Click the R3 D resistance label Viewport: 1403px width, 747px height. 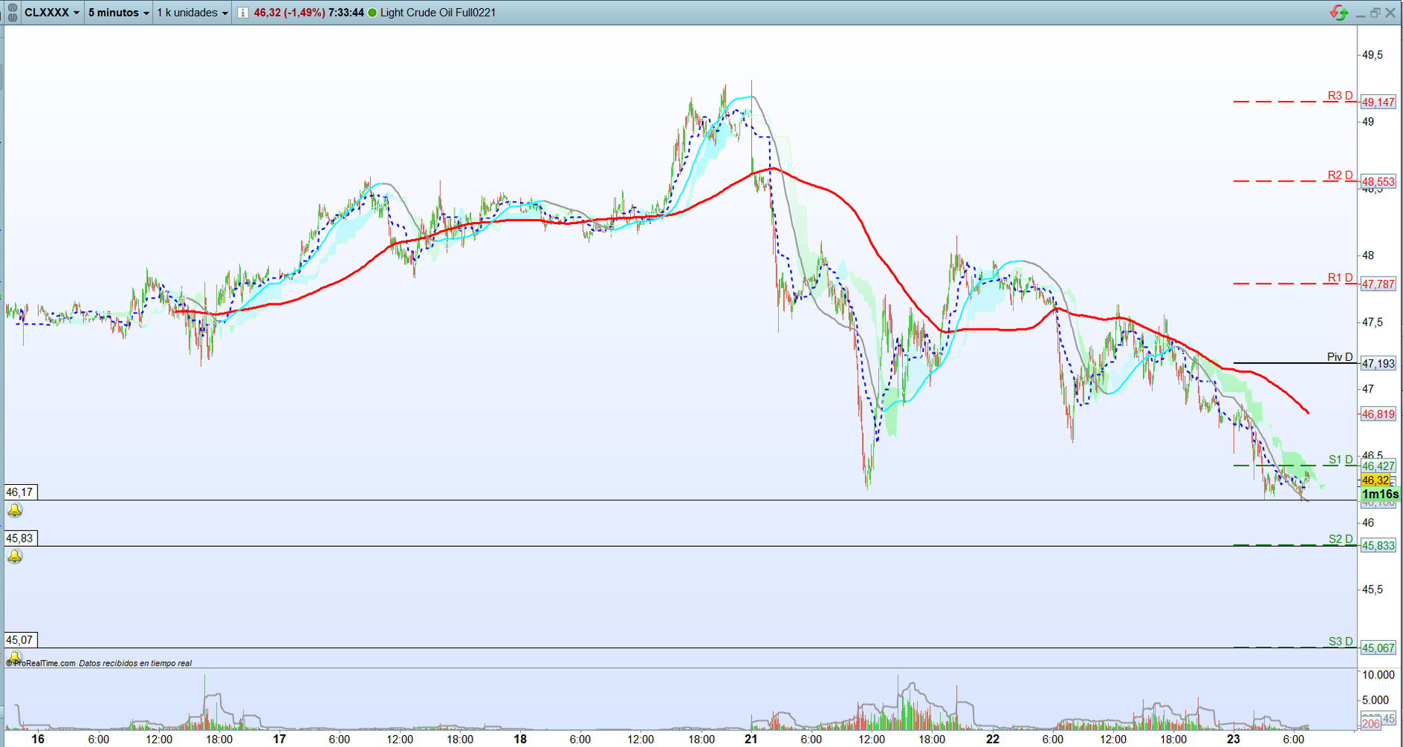[x=1340, y=96]
